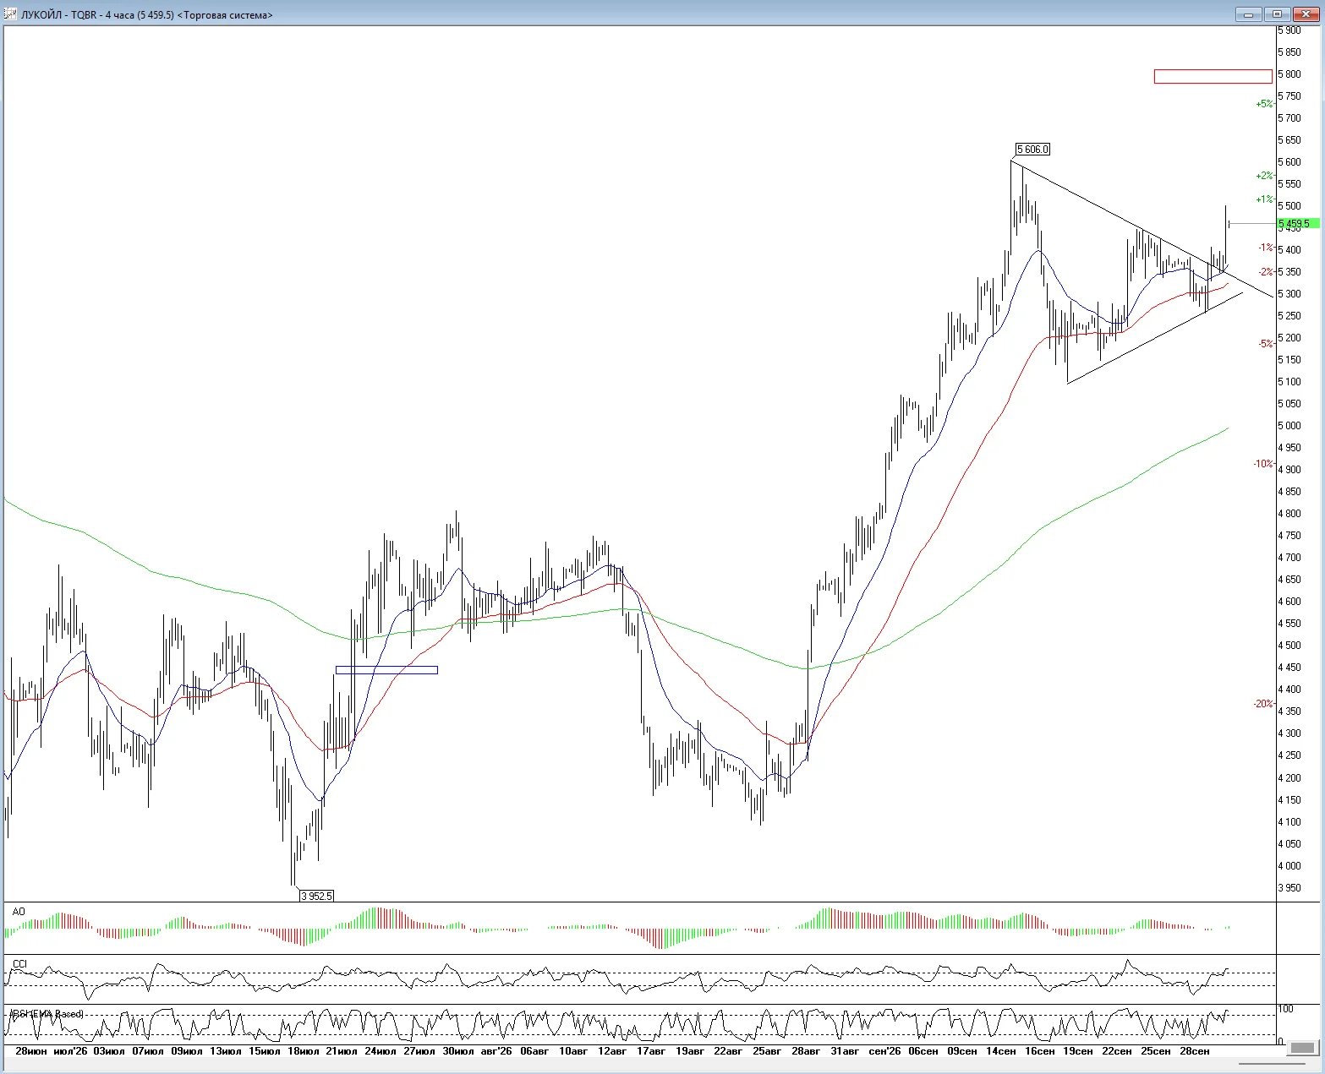This screenshot has height=1074, width=1325.
Task: Click the 5 900 price axis label
Action: [x=1289, y=30]
